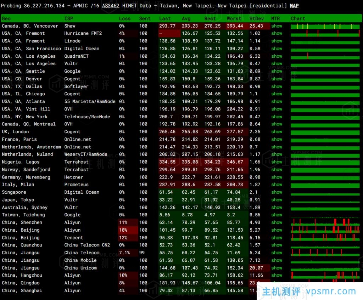Open the MAP link
Image resolution: width=363 pixels, height=300 pixels.
pyautogui.click(x=294, y=6)
